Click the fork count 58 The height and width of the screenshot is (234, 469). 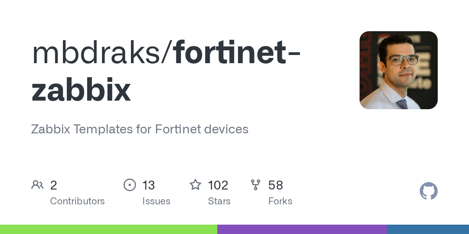(276, 185)
